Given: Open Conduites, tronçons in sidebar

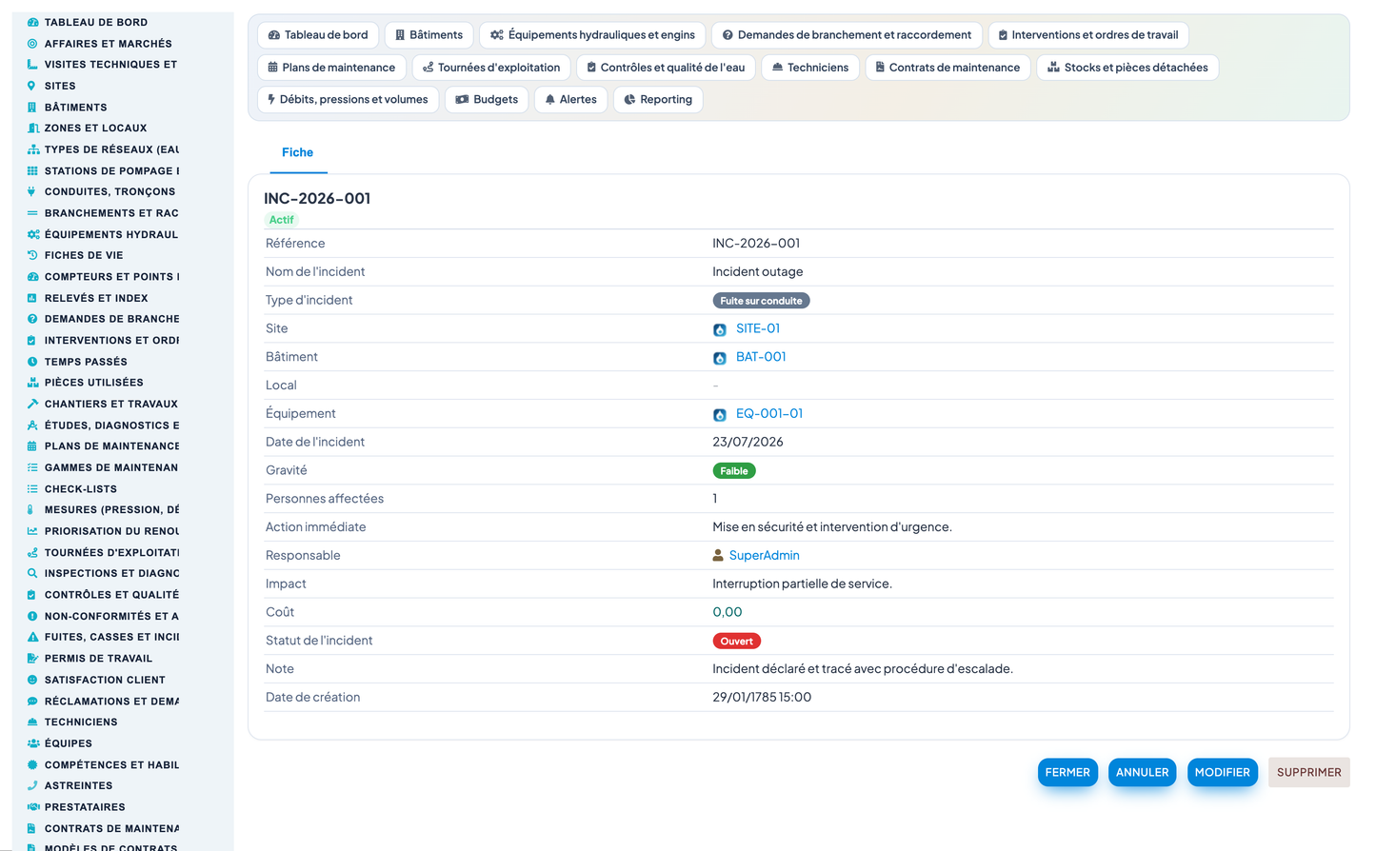Looking at the screenshot, I should [x=110, y=191].
